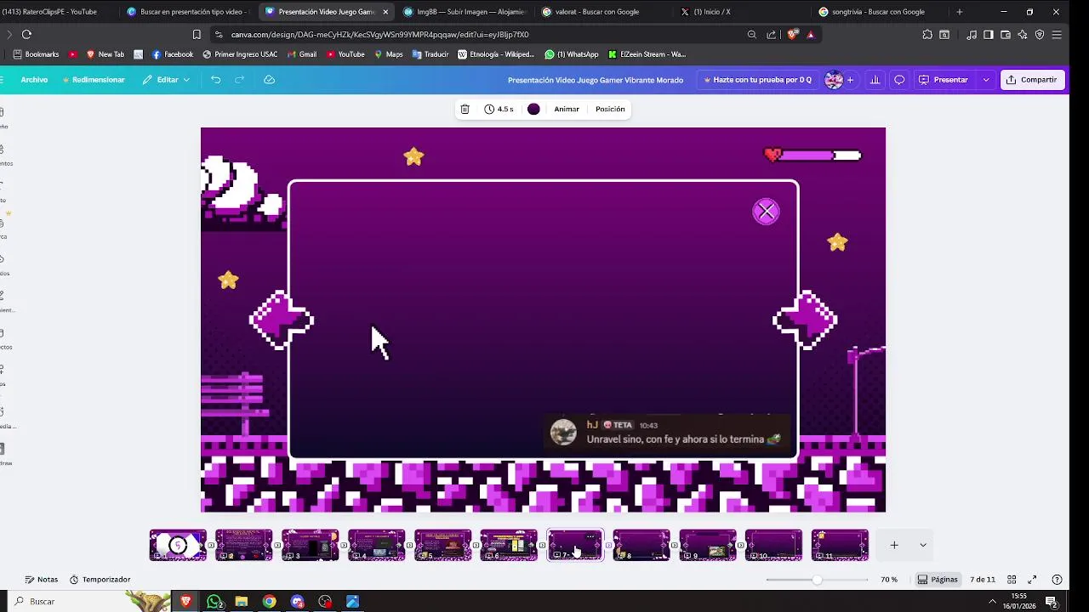Expand the Editar mode dropdown
This screenshot has width=1089, height=612.
pyautogui.click(x=167, y=80)
